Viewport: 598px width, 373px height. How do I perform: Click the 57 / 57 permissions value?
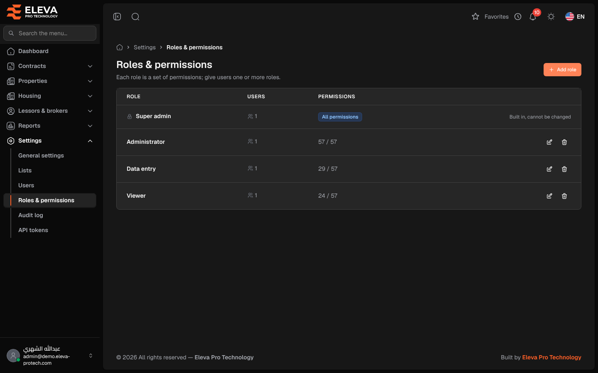(x=328, y=142)
